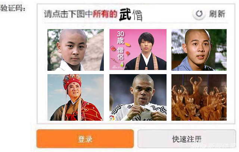
Task: Click the bold 武僧 keyword text
Action: pos(131,15)
